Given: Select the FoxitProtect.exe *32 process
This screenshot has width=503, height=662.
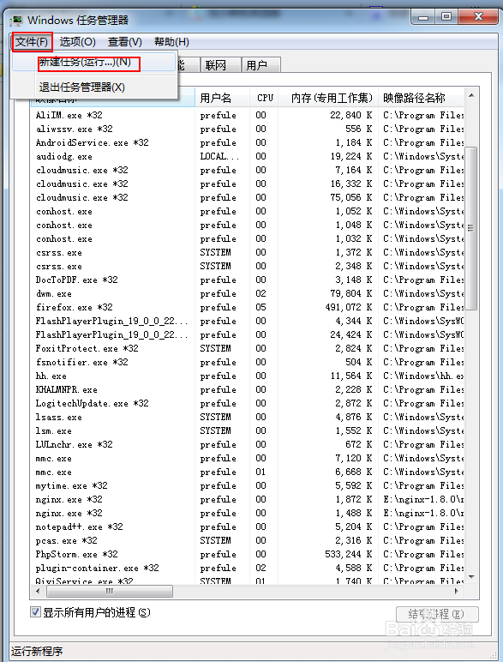Looking at the screenshot, I should click(x=248, y=348).
